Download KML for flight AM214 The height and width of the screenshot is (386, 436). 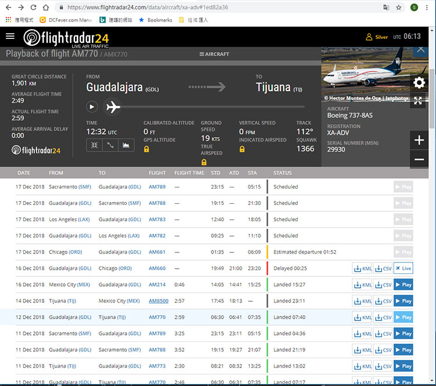(362, 285)
